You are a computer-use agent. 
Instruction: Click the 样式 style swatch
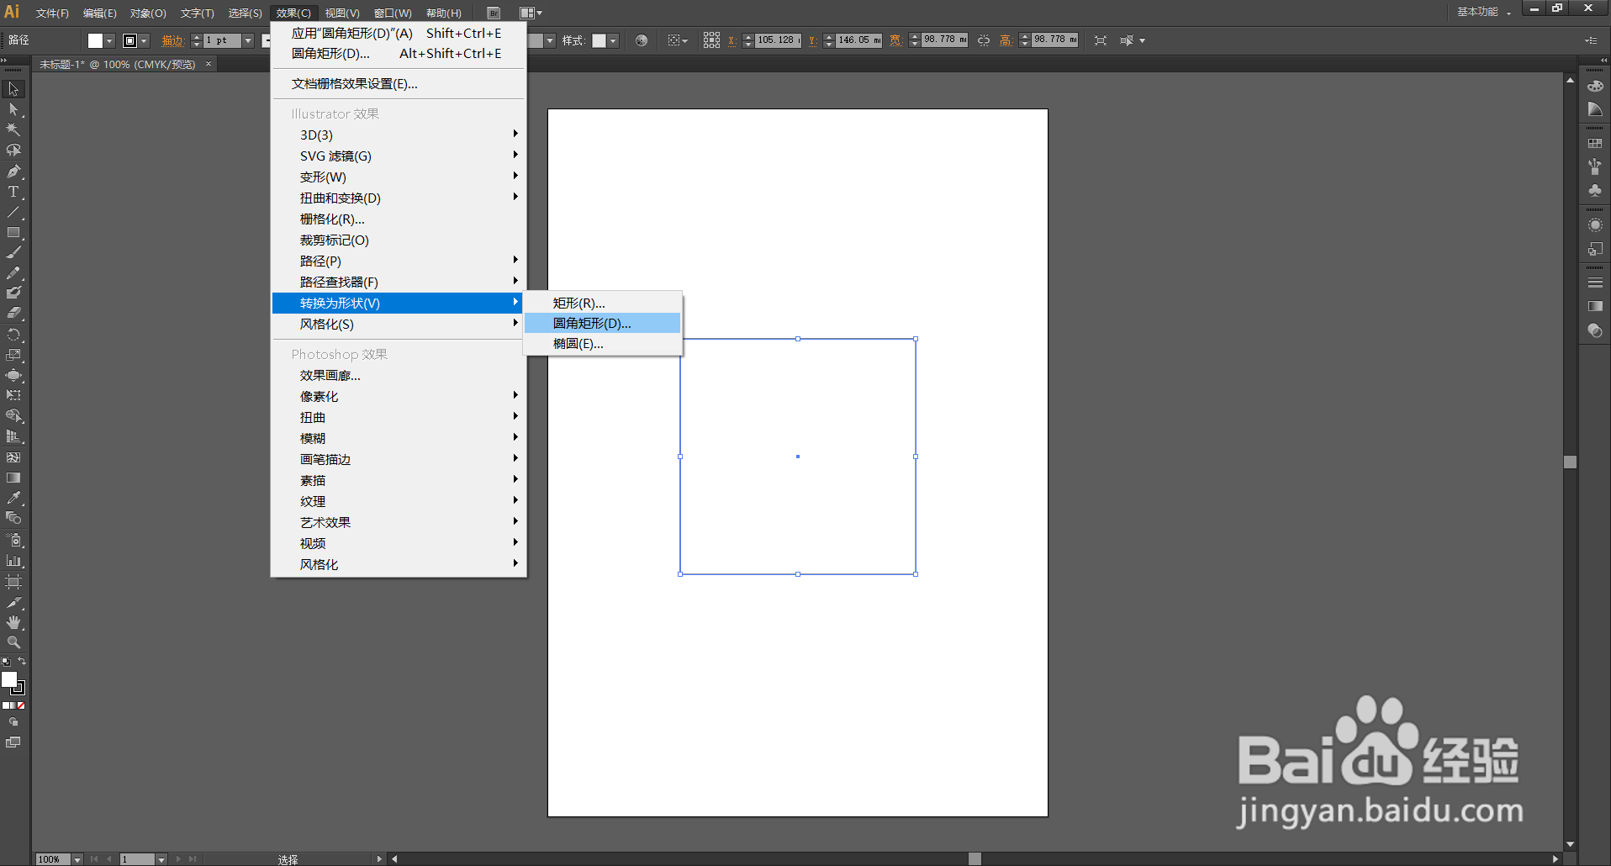click(599, 40)
